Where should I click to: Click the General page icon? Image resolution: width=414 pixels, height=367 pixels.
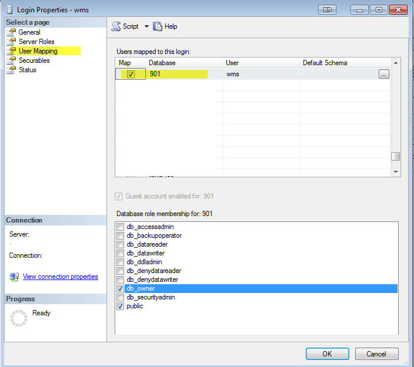click(x=11, y=32)
